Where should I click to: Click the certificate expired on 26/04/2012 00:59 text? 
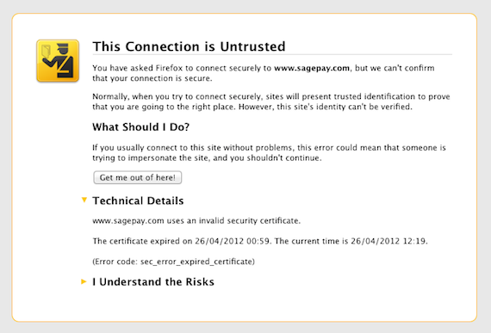click(x=181, y=241)
